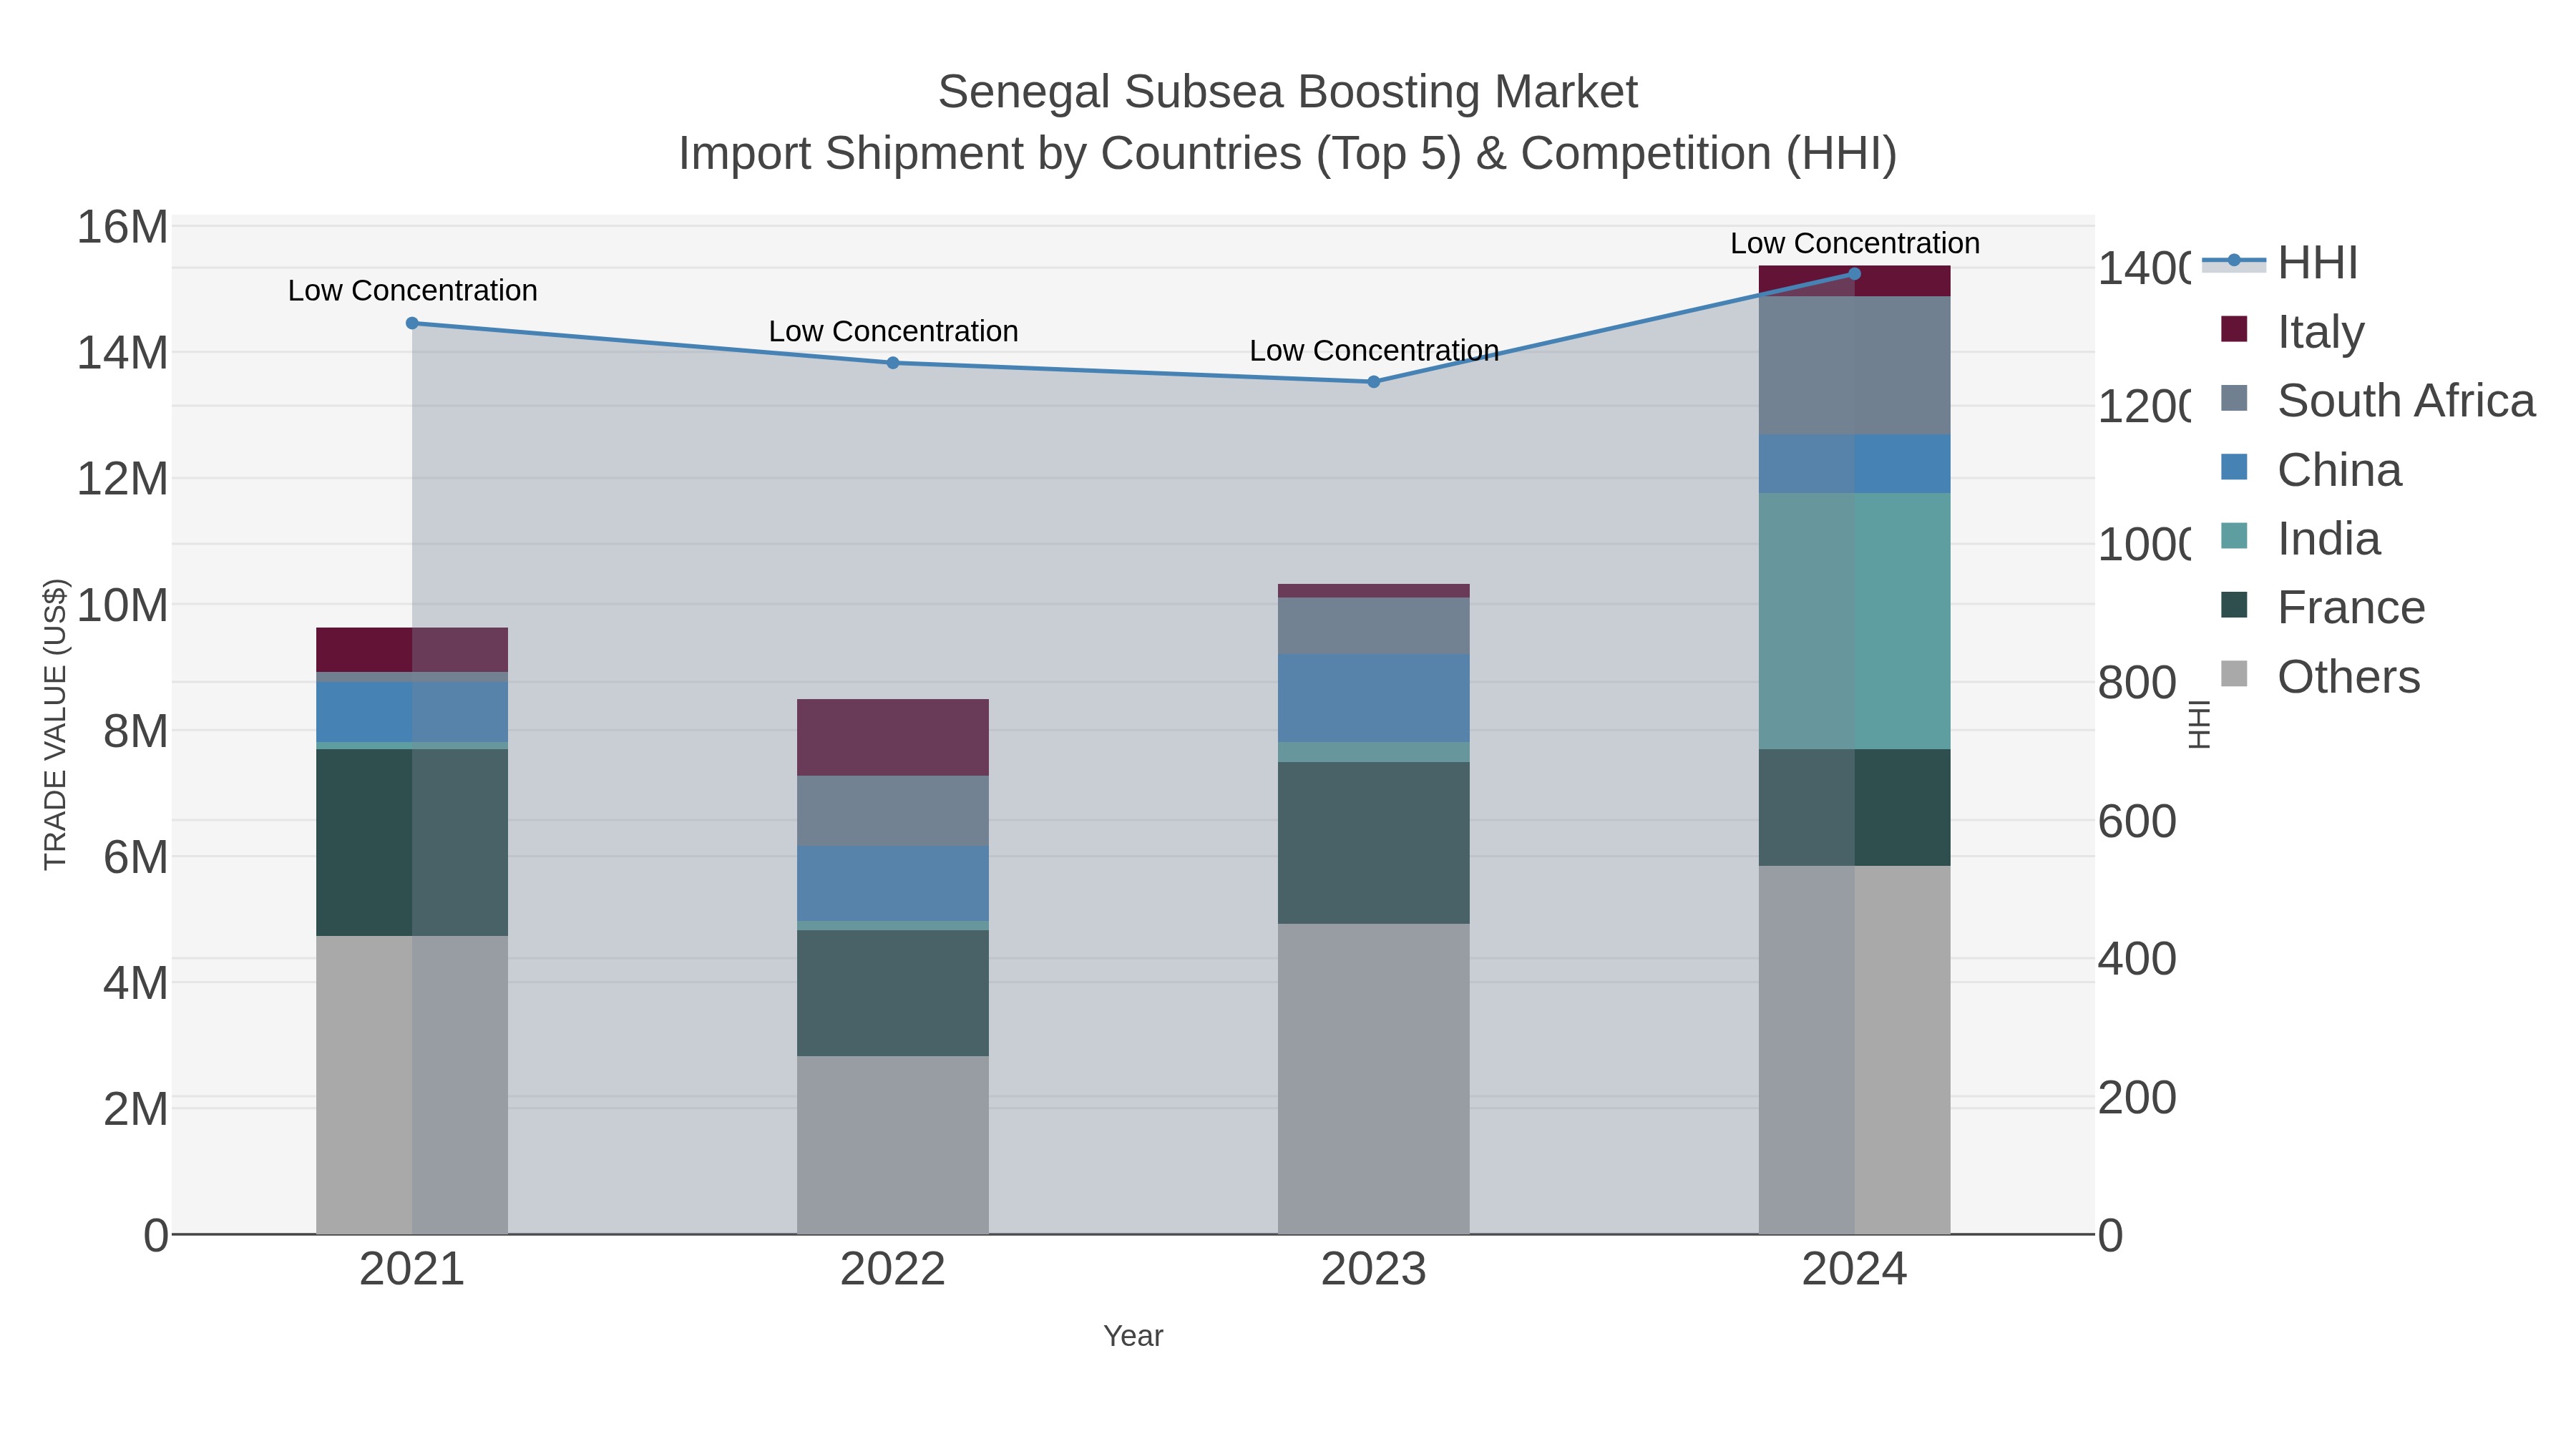Click the Low Concentration label above 2023

pyautogui.click(x=1375, y=351)
